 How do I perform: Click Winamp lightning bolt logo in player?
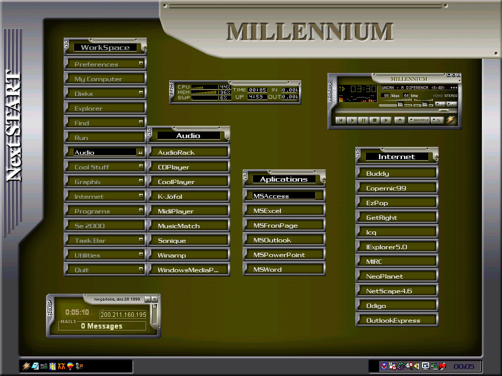click(451, 119)
